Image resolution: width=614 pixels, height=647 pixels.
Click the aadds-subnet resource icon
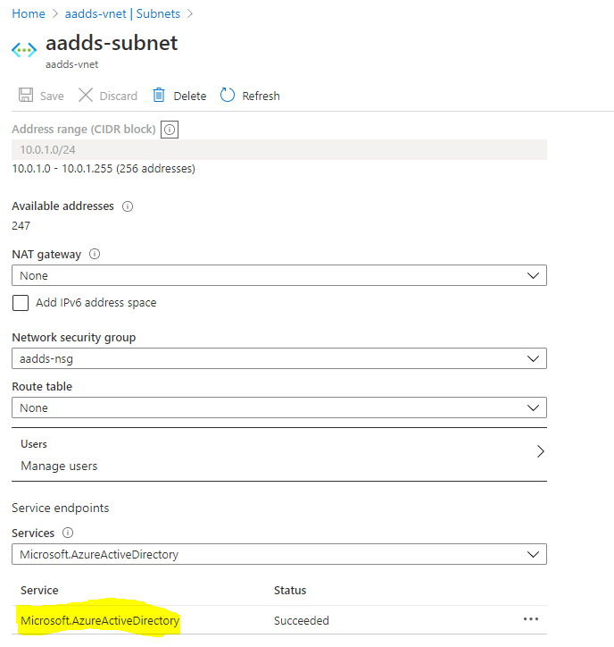pos(24,50)
